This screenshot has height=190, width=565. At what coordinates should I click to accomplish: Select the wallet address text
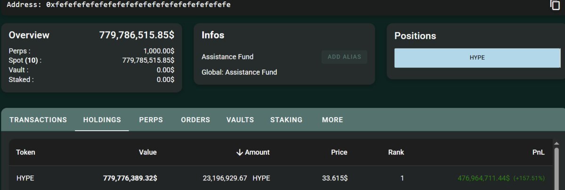[138, 4]
